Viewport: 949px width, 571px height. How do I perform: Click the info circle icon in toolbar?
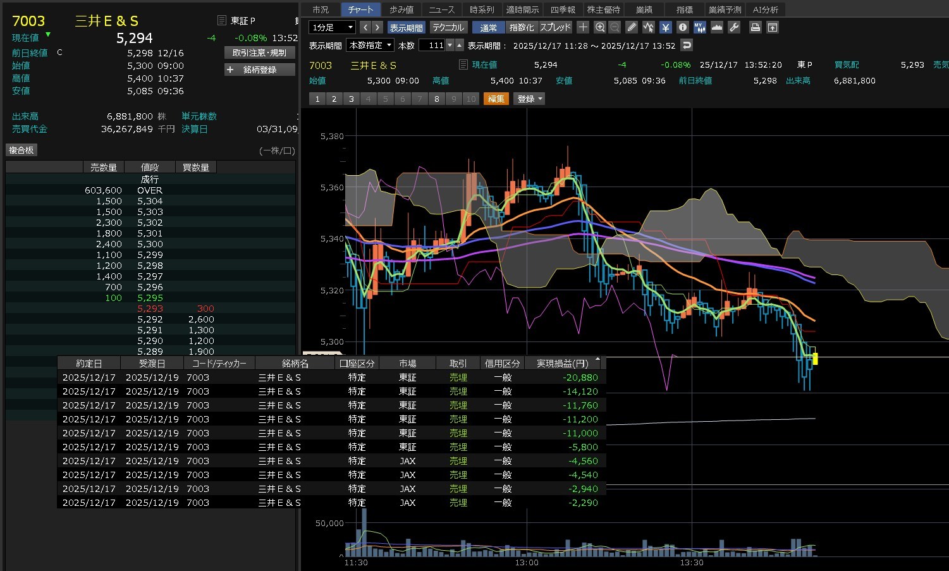pyautogui.click(x=683, y=27)
